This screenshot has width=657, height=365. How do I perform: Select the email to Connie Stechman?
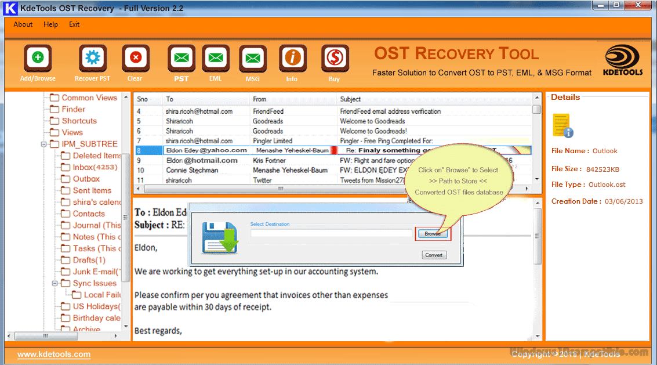[x=333, y=171]
